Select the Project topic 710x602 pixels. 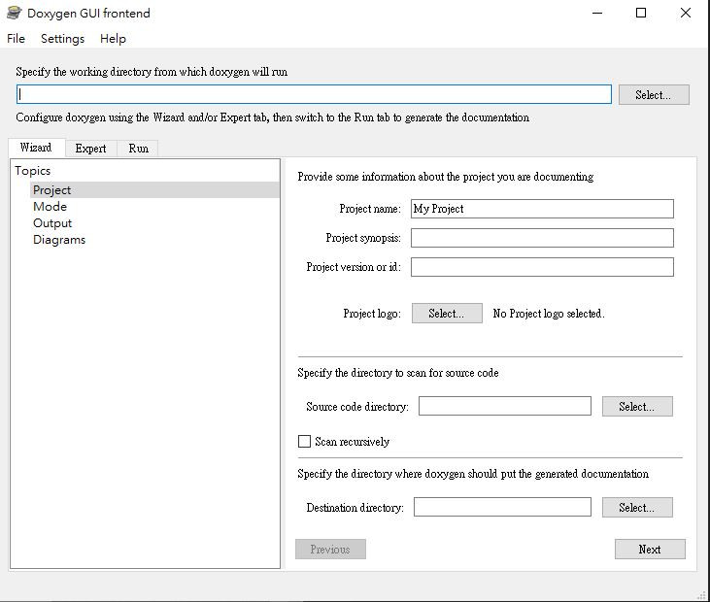point(154,190)
